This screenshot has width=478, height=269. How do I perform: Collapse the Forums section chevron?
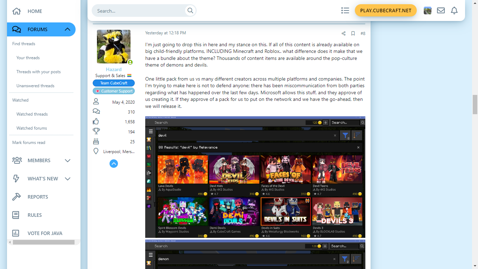68,29
